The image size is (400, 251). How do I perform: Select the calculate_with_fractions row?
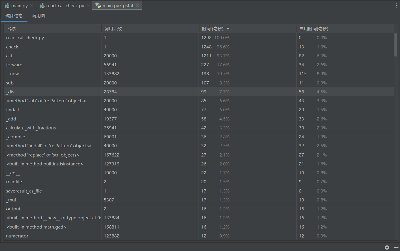(x=31, y=128)
